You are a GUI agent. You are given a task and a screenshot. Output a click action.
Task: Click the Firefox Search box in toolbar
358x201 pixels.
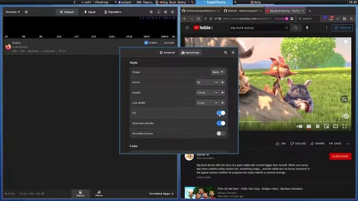tap(308, 18)
